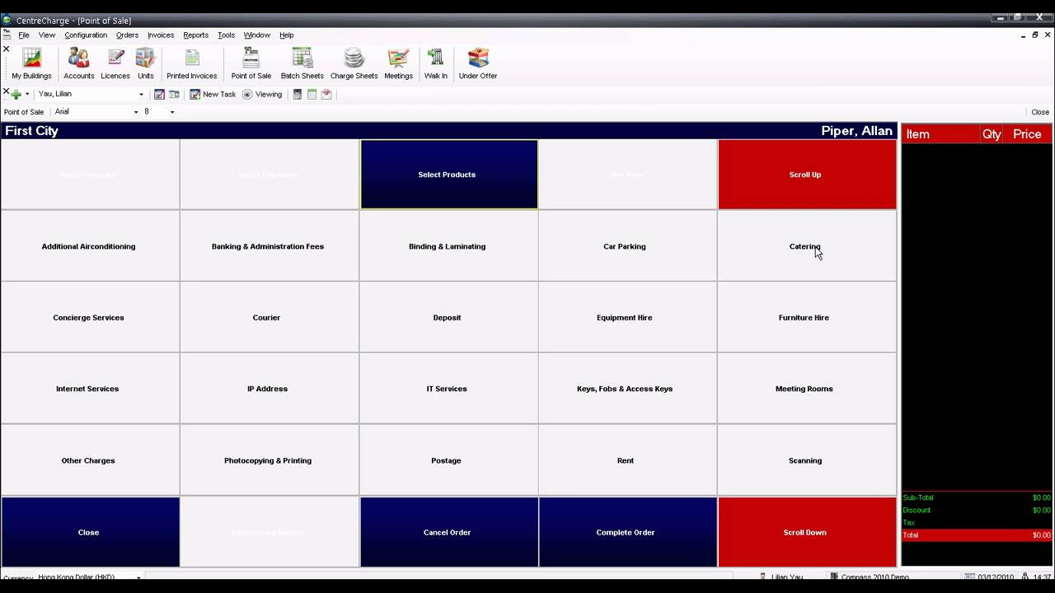Select the Equipment Hire category
The height and width of the screenshot is (593, 1055).
click(627, 317)
